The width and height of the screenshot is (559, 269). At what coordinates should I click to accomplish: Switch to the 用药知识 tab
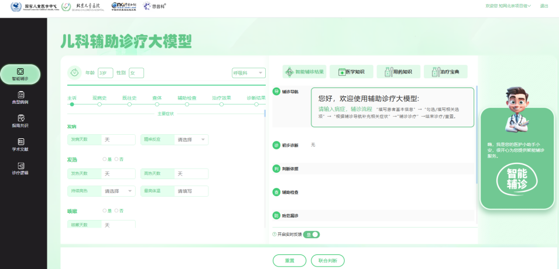point(398,72)
